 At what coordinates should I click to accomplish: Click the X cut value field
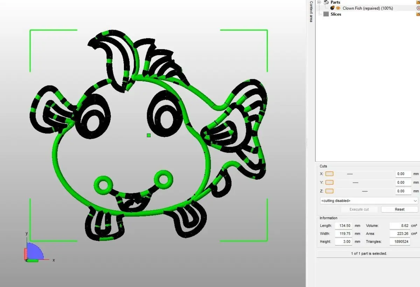403,174
